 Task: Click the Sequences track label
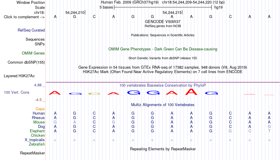point(35,39)
